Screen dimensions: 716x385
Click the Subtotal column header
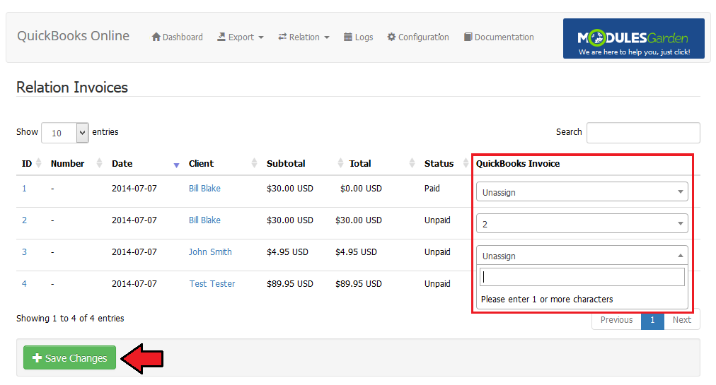(x=286, y=163)
